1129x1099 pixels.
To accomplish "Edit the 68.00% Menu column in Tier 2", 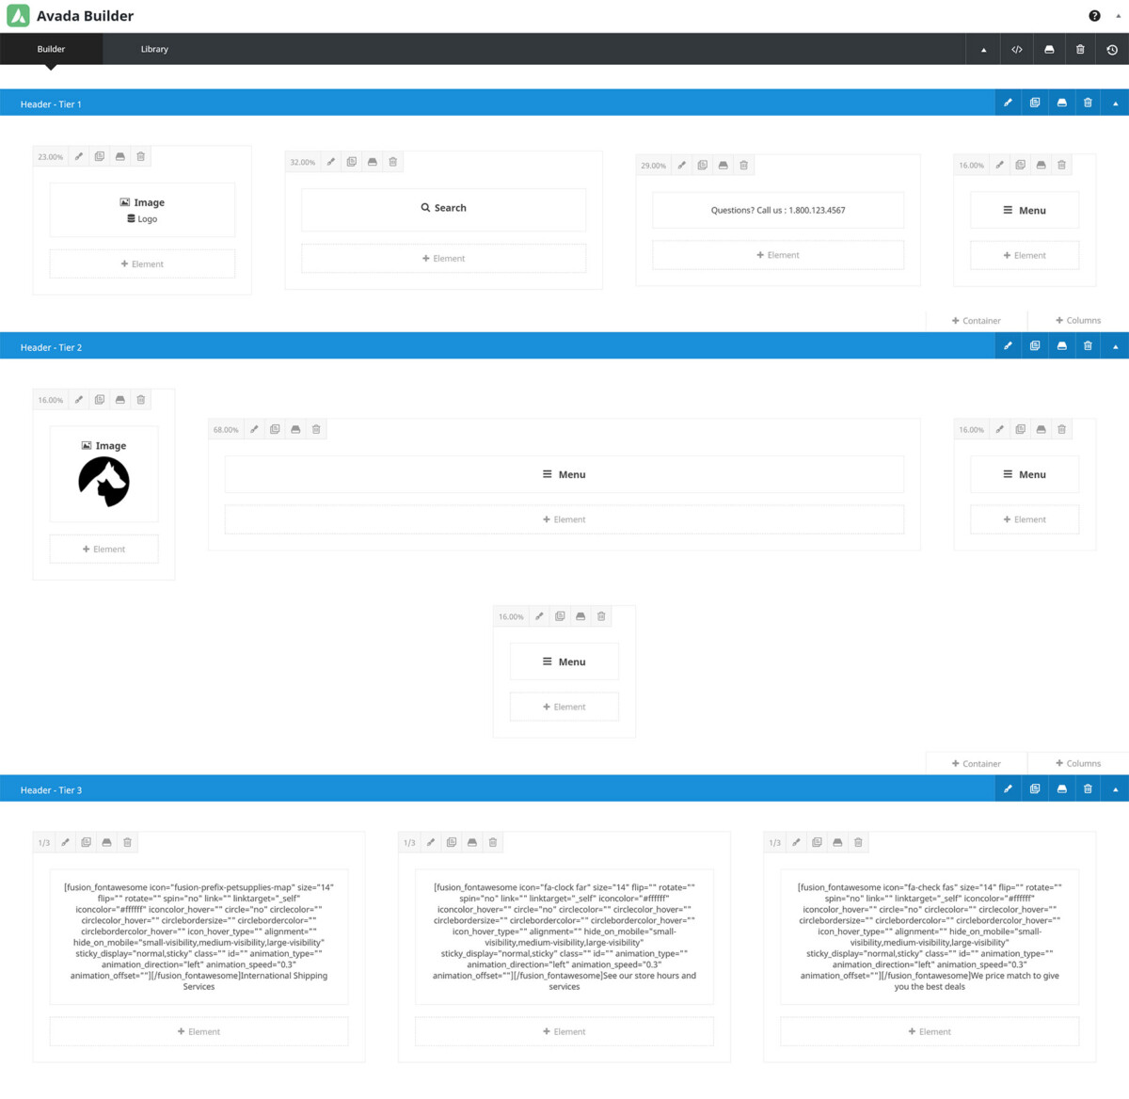I will tap(254, 429).
